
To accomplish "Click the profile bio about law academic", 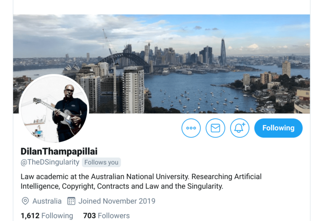I will click(141, 182).
